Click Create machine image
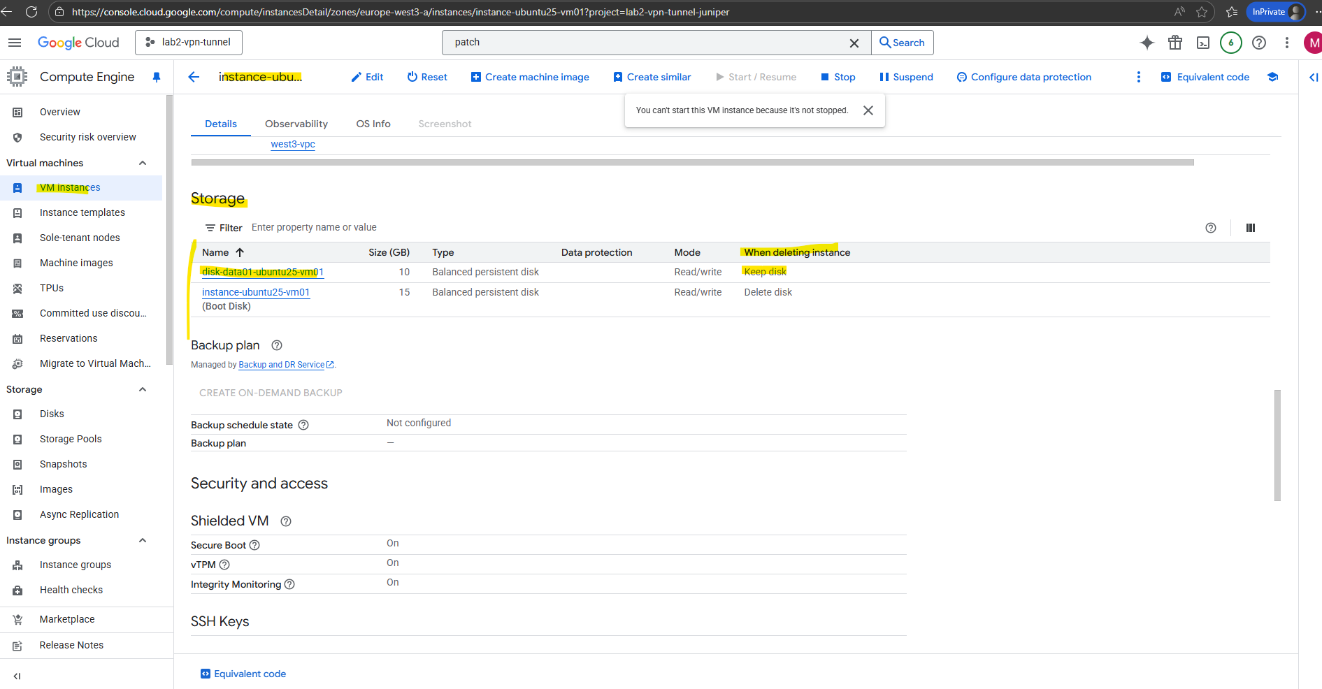Viewport: 1322px width, 689px height. [530, 77]
